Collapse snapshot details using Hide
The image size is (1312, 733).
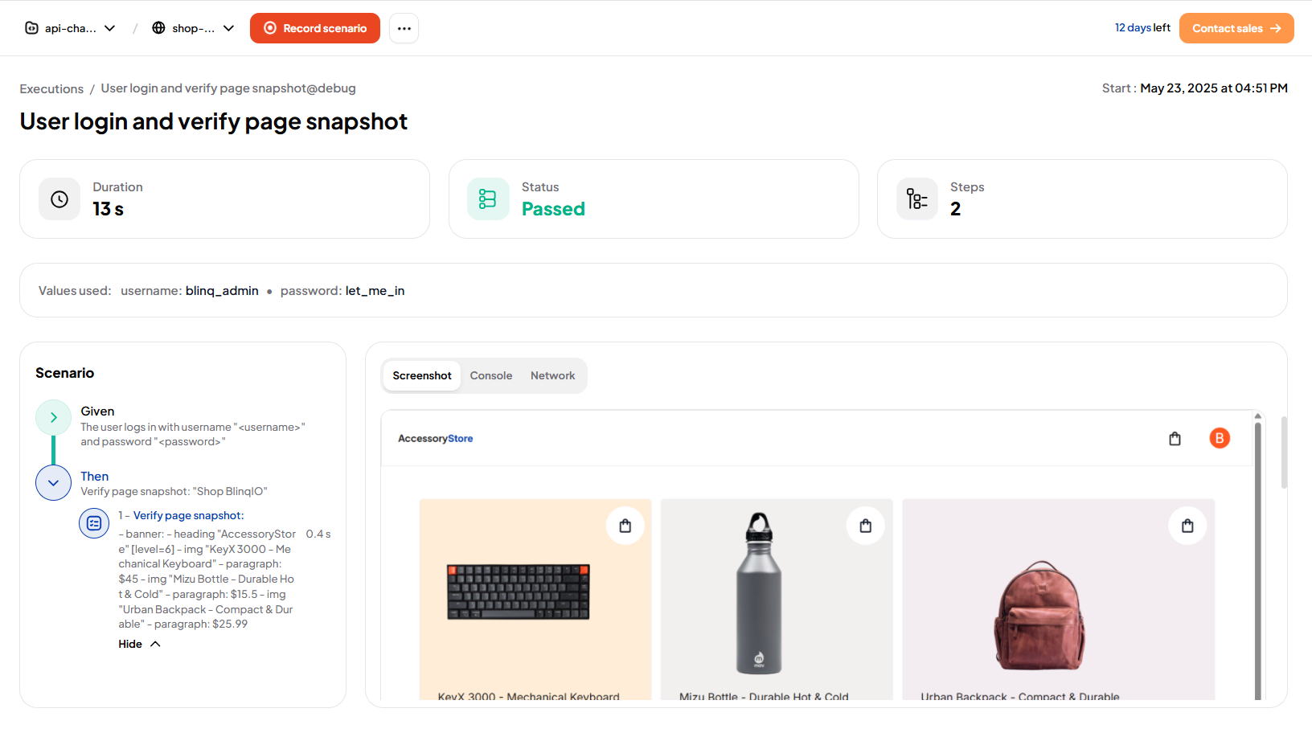[139, 643]
